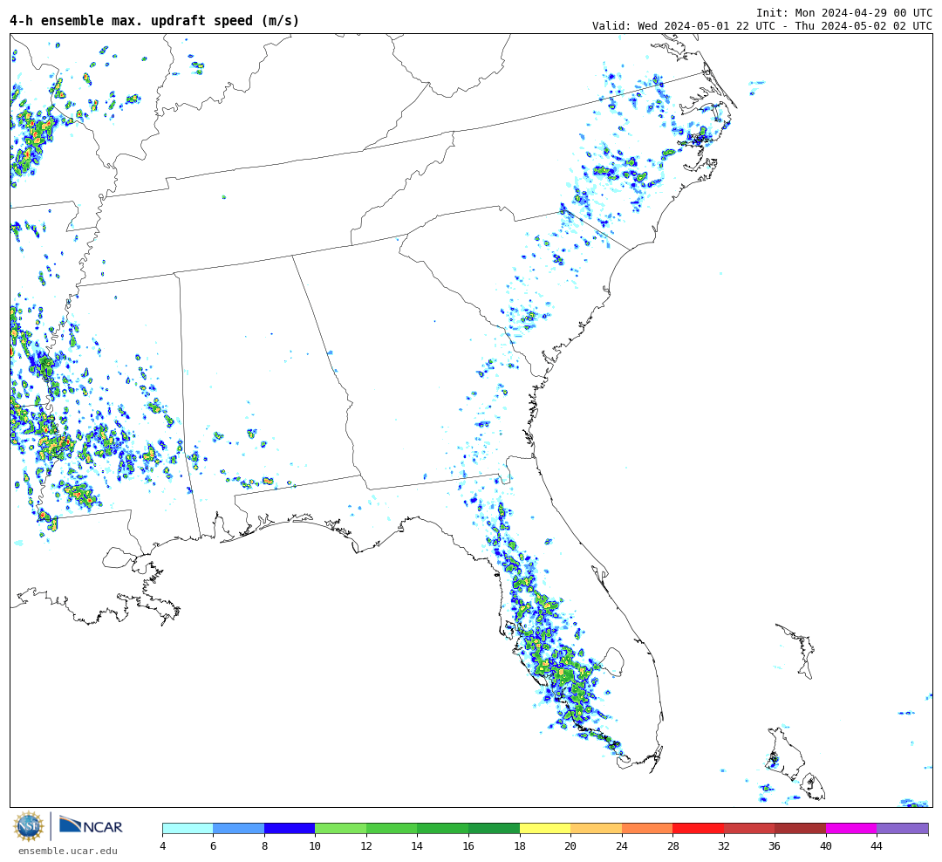Pick the light blue 6-8 colorbar swatch
Viewport: 942px width, 862px height.
[238, 829]
